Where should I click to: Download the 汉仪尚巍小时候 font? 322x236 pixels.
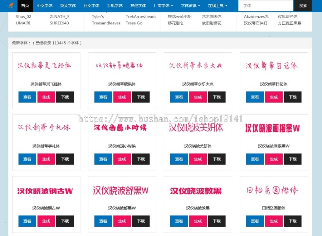pos(141,159)
